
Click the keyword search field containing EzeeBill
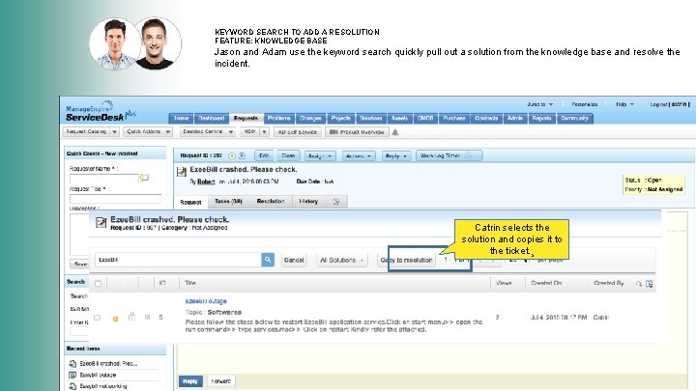pos(178,260)
